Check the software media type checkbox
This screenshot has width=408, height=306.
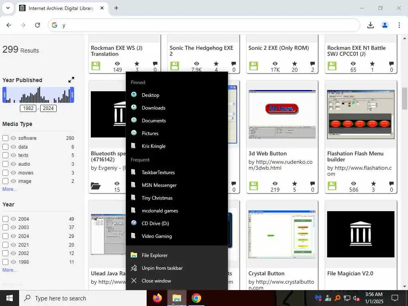5,138
